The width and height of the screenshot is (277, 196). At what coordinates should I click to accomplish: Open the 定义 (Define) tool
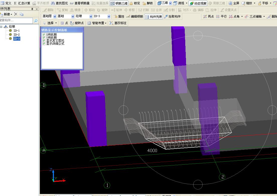pos(6,3)
